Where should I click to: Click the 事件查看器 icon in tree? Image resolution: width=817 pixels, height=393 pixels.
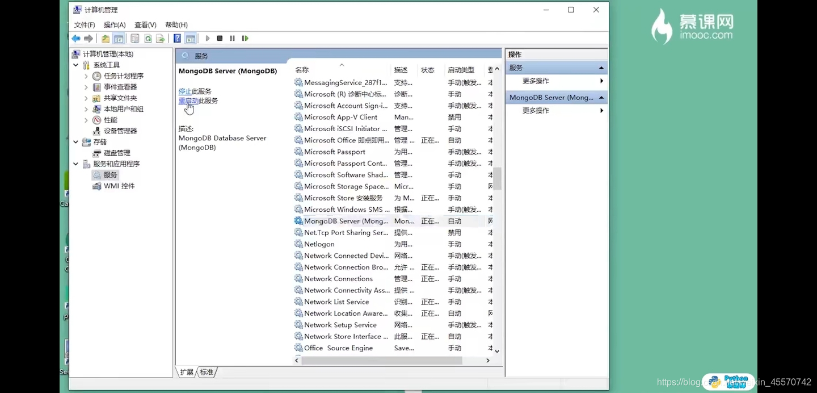pyautogui.click(x=97, y=87)
